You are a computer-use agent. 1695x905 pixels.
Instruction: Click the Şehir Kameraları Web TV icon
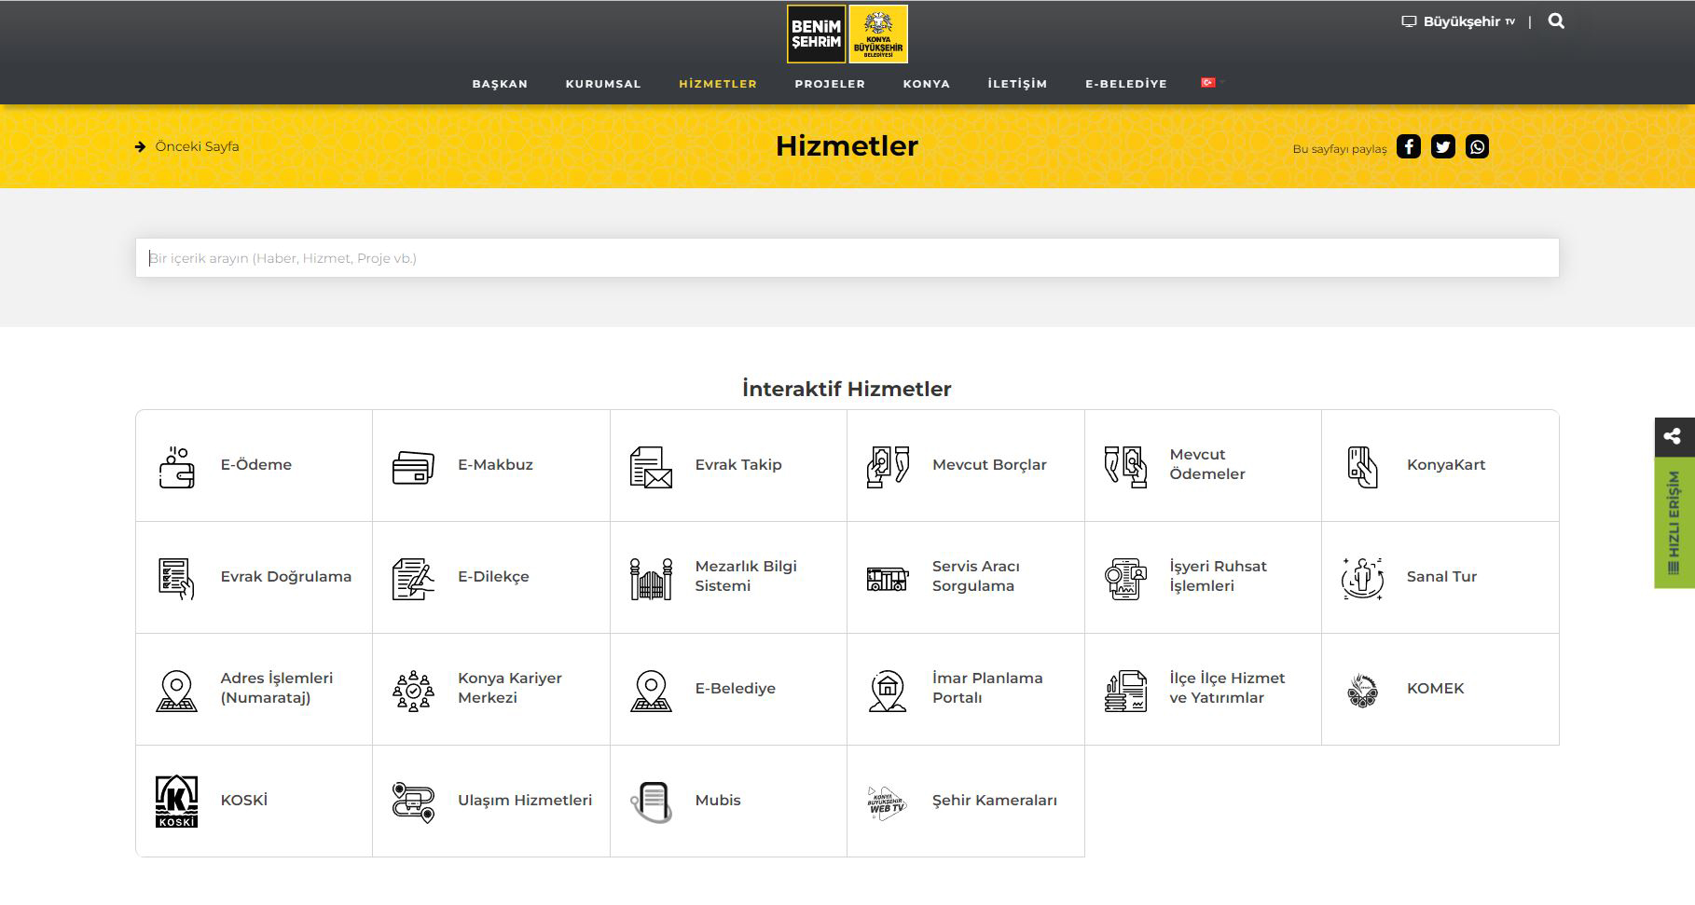(x=887, y=802)
